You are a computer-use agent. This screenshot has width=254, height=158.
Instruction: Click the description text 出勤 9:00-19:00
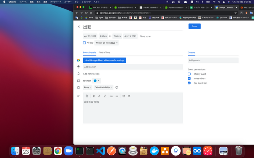pyautogui.click(x=92, y=102)
